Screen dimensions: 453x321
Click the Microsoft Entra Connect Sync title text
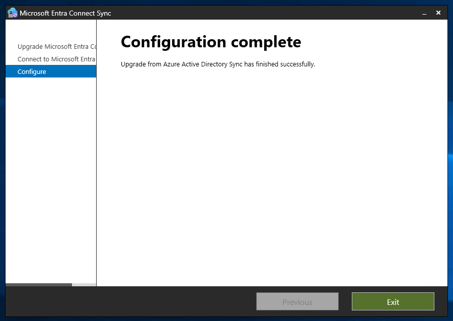coord(65,13)
